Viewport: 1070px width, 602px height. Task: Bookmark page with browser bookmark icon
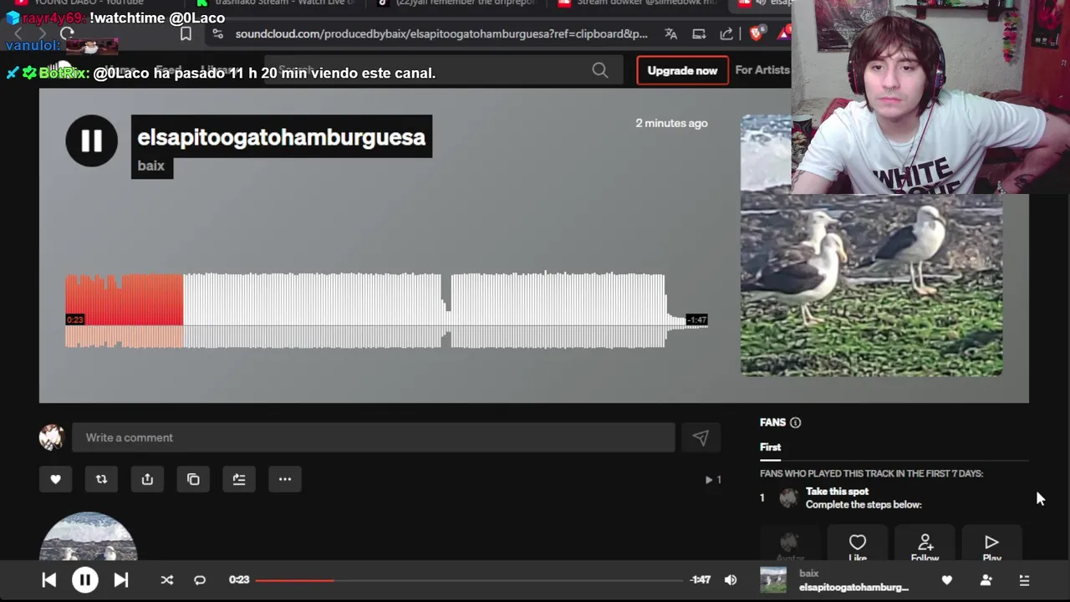(x=186, y=34)
